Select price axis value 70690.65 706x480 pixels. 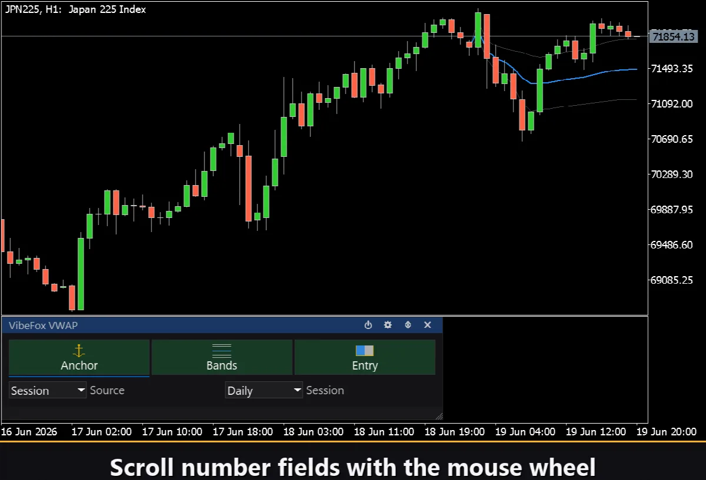click(672, 139)
